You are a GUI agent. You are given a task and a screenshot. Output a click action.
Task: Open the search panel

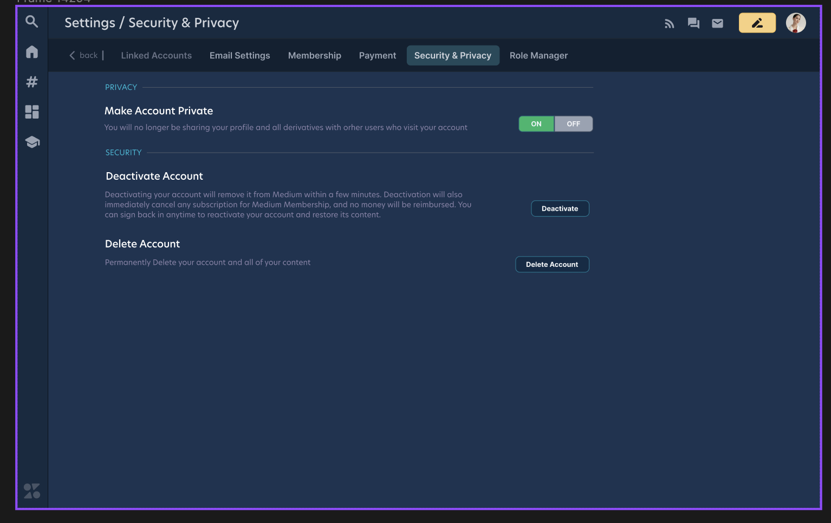[31, 22]
